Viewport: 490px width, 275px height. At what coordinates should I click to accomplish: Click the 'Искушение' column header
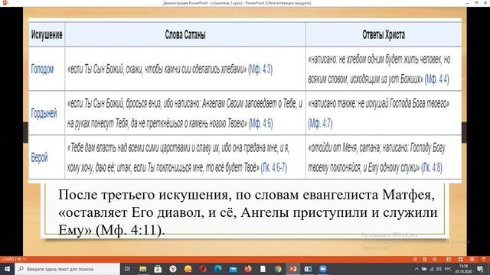point(47,34)
